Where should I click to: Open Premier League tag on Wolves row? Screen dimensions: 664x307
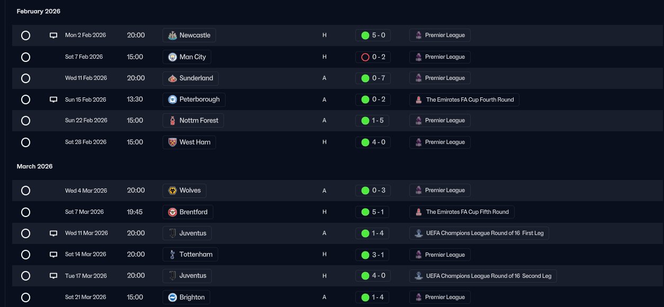click(439, 191)
